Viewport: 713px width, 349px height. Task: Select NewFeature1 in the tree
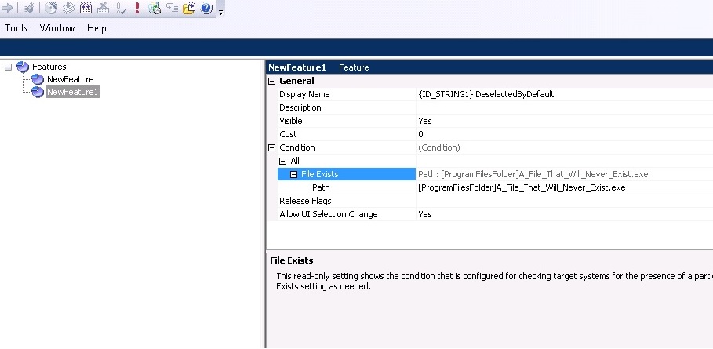[x=73, y=93]
